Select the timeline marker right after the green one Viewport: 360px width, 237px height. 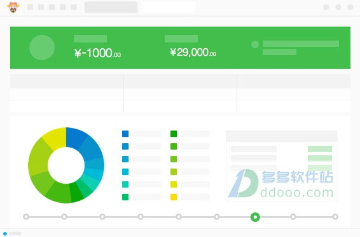pos(293,217)
